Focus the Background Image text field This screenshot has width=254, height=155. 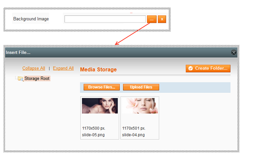tap(105, 19)
